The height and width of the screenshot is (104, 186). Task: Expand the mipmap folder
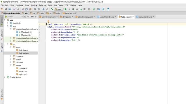click(x=11, y=62)
